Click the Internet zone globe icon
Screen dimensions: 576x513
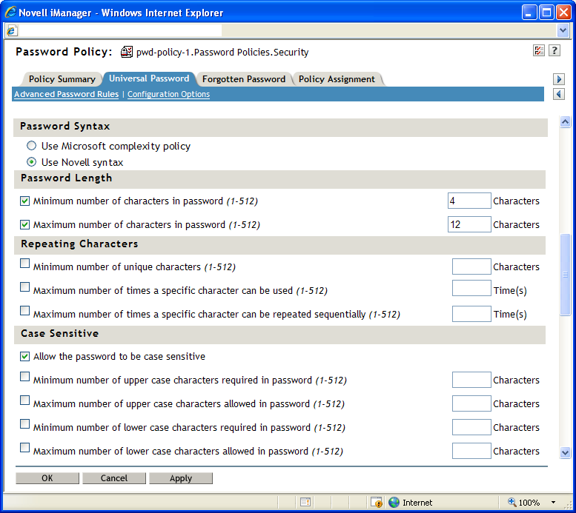coord(394,502)
